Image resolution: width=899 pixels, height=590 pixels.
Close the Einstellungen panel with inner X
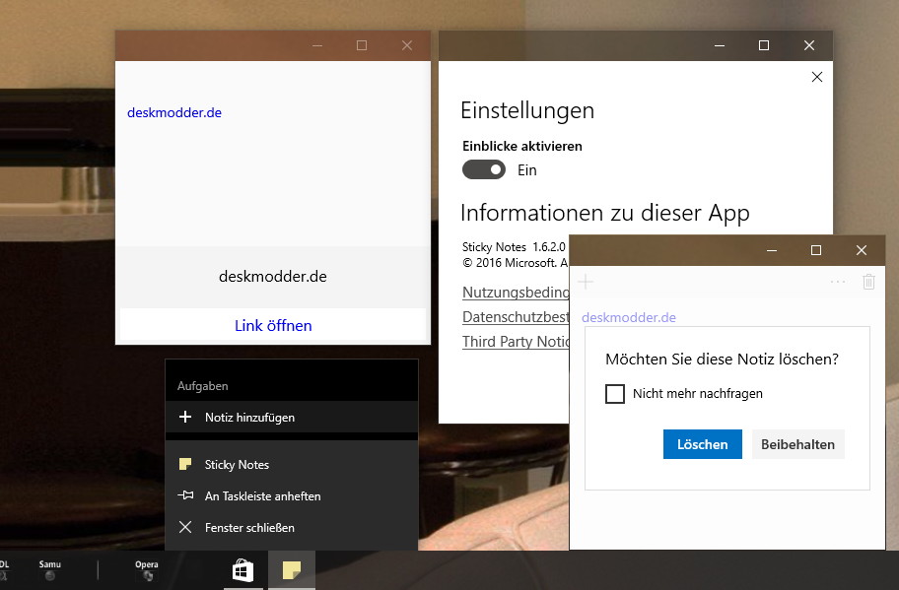817,77
